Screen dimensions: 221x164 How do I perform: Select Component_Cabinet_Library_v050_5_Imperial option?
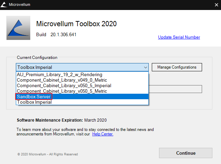[x=82, y=85]
